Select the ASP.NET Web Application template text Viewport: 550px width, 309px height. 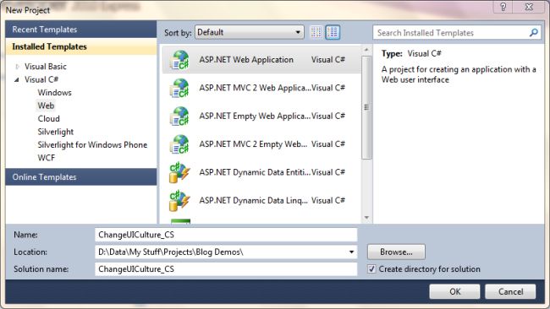[246, 60]
